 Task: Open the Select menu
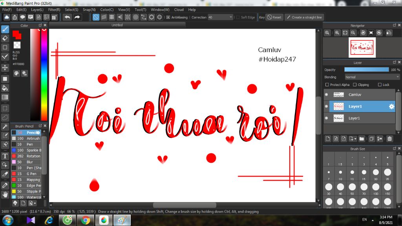pos(71,10)
